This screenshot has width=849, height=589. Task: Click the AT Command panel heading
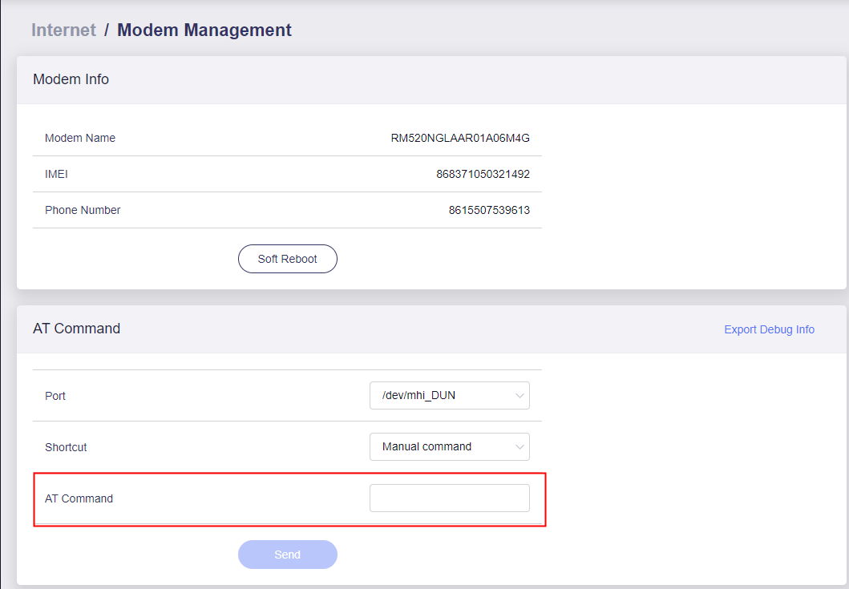click(x=76, y=329)
